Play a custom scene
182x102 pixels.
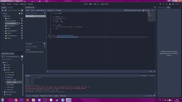[173, 4]
